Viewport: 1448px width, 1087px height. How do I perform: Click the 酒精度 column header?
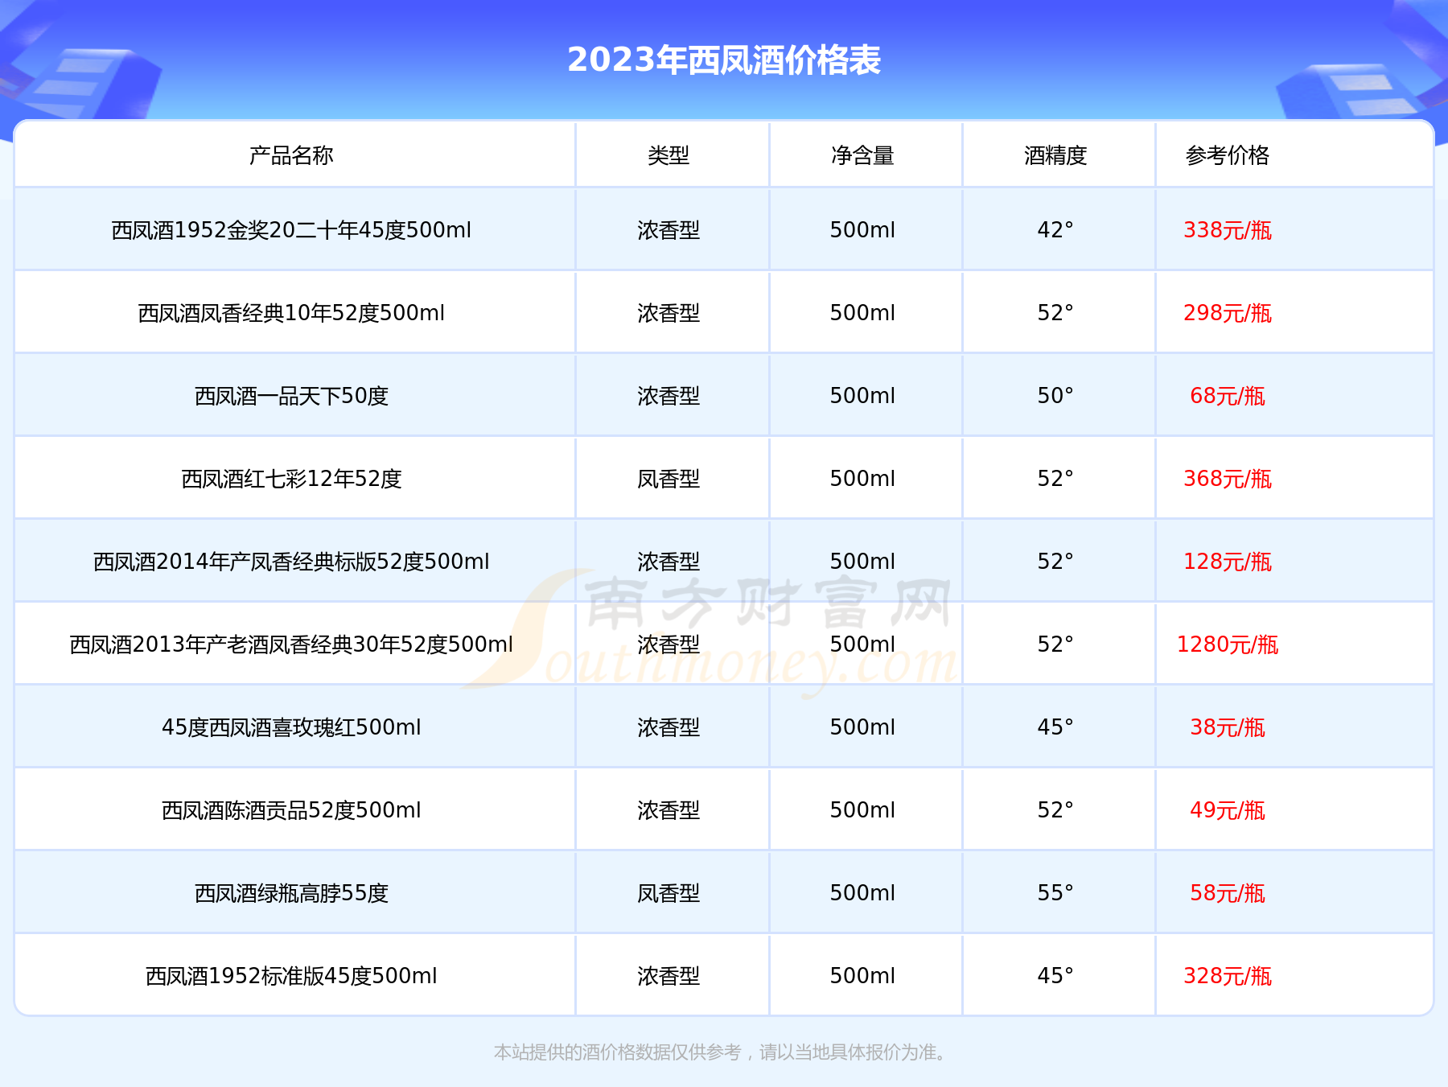tap(1055, 155)
